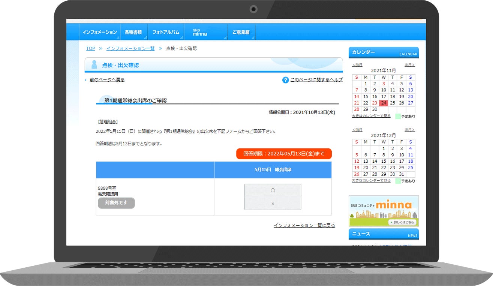Click 前月 above the December calendar
This screenshot has height=286, width=493.
click(x=357, y=130)
